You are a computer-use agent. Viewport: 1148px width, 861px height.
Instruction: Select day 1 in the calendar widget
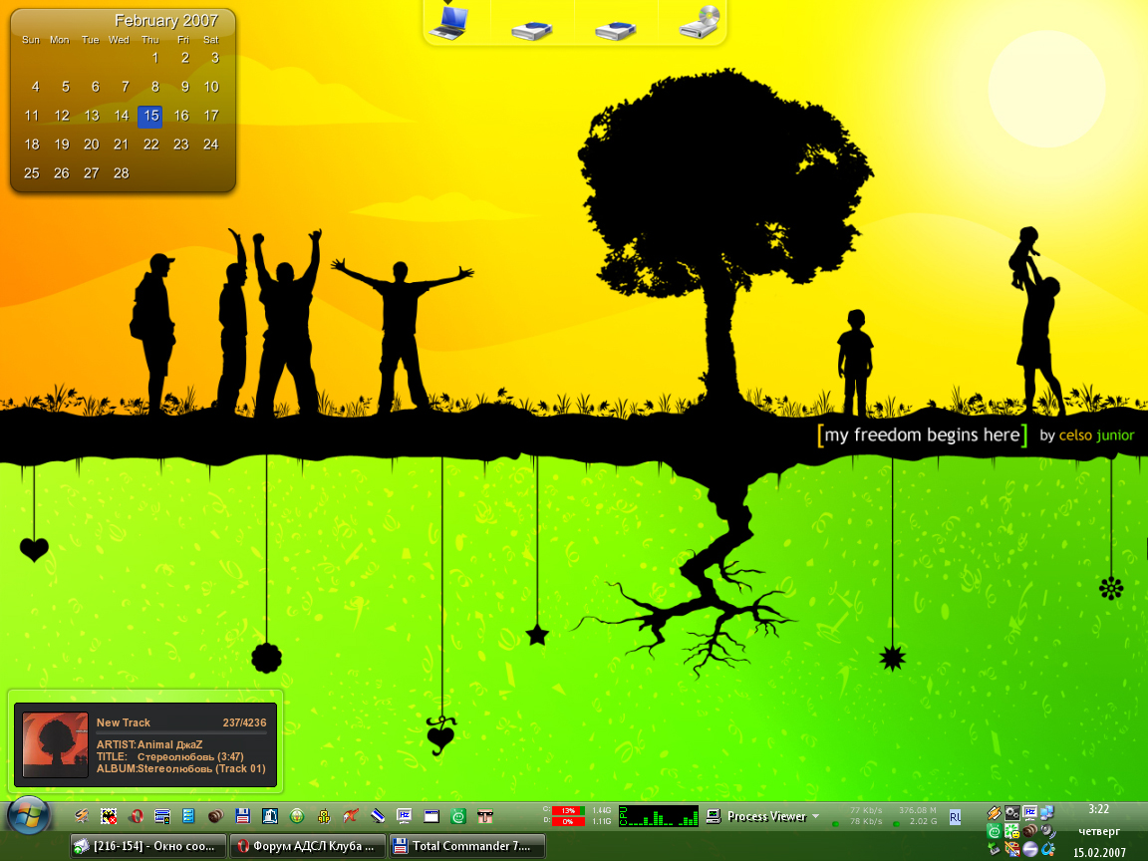pyautogui.click(x=155, y=58)
